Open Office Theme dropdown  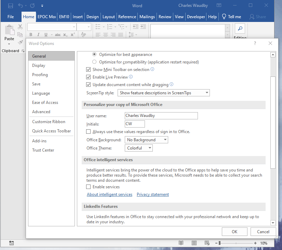[x=139, y=148]
